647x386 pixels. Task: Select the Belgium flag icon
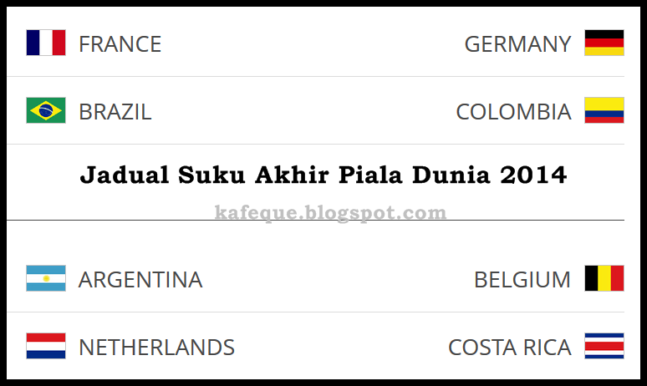604,278
